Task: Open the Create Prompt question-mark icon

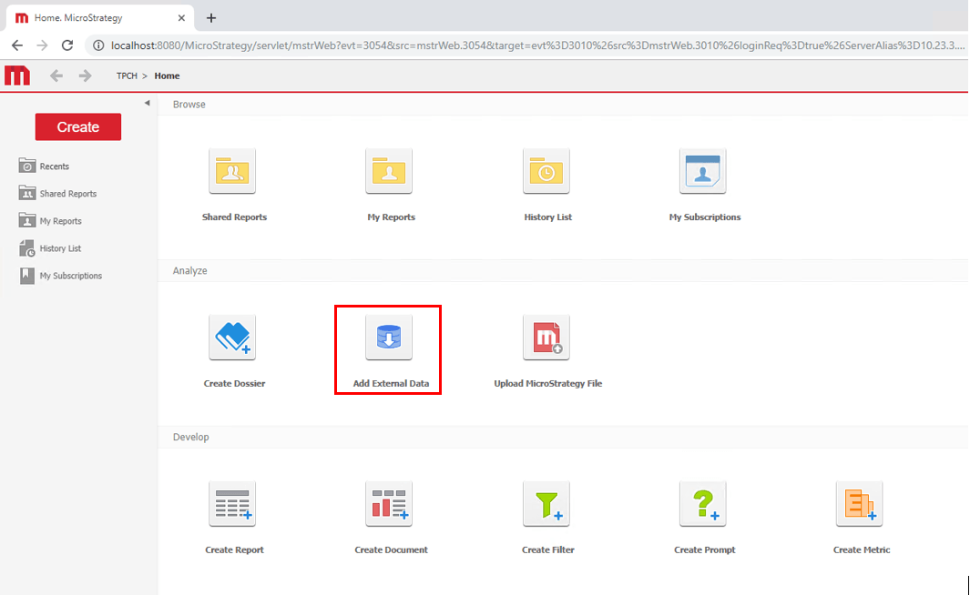Action: [x=703, y=505]
